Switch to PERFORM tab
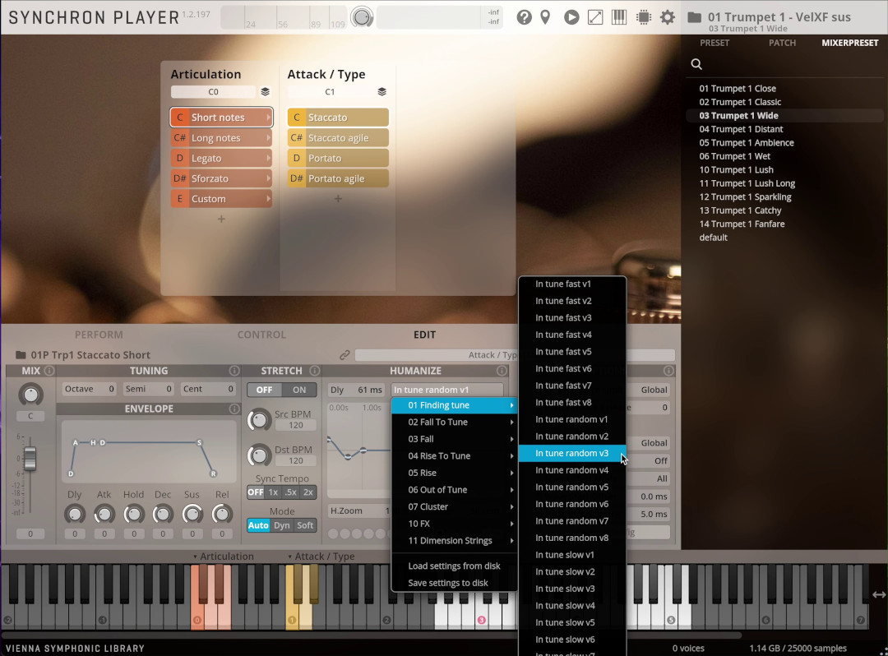The height and width of the screenshot is (656, 888). 99,335
